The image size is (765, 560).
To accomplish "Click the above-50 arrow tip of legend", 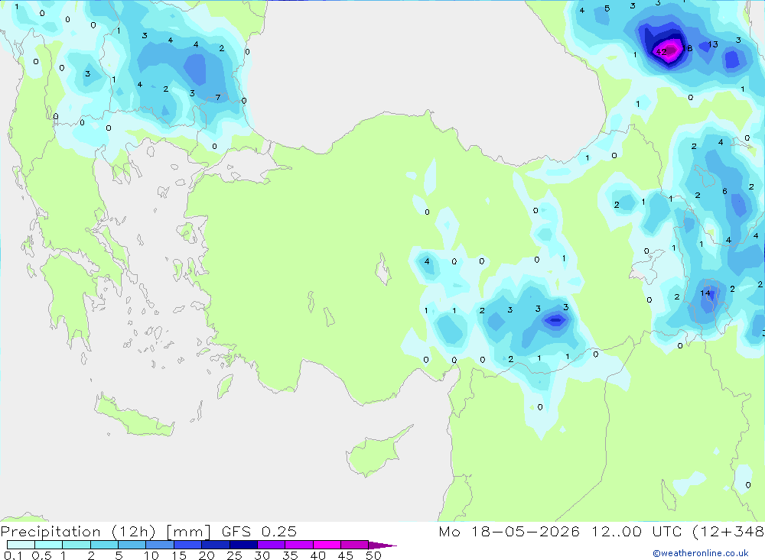I will (382, 545).
